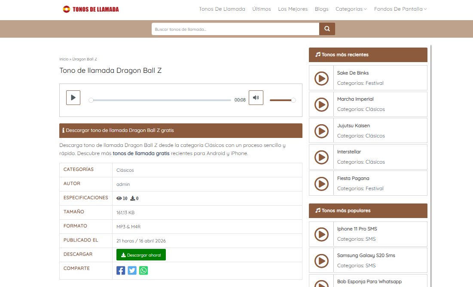Screen dimensions: 473x287
Task: Play the Dragon Ball Z ringtone
Action: (x=73, y=98)
